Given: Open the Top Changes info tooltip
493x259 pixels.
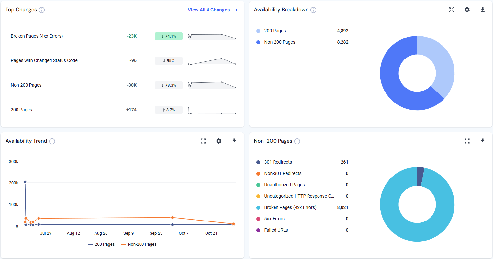Looking at the screenshot, I should pos(41,10).
